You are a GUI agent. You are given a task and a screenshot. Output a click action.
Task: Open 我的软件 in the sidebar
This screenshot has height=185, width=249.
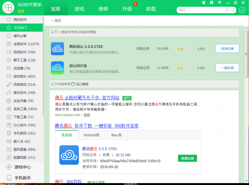coord(21,20)
